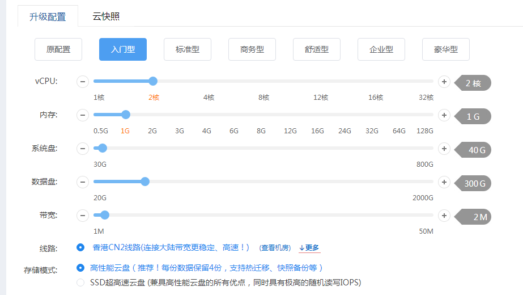
Task: Choose the 标准型 preset button
Action: pos(188,49)
